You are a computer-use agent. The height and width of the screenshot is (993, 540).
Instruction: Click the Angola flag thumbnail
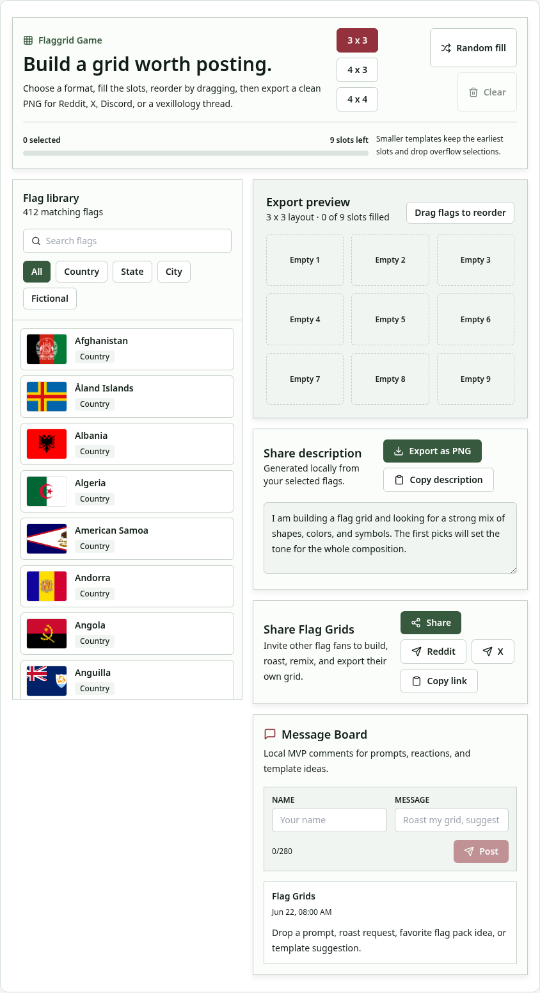pyautogui.click(x=47, y=634)
